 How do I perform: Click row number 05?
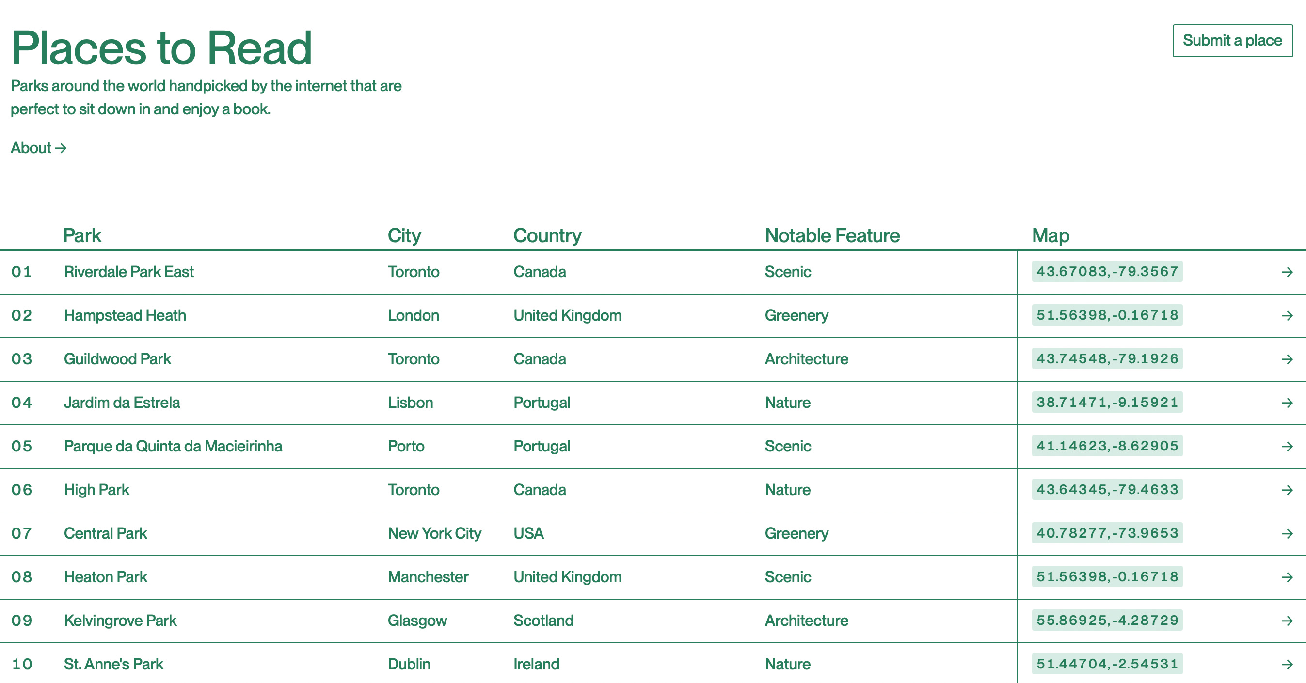tap(22, 447)
